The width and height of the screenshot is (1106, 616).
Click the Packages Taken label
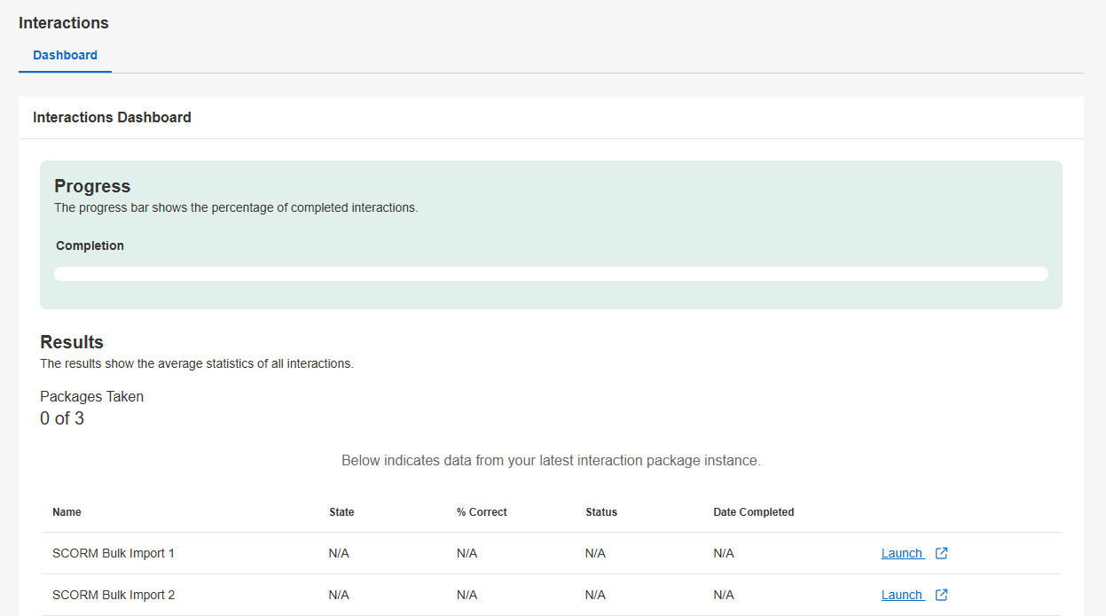click(x=91, y=396)
